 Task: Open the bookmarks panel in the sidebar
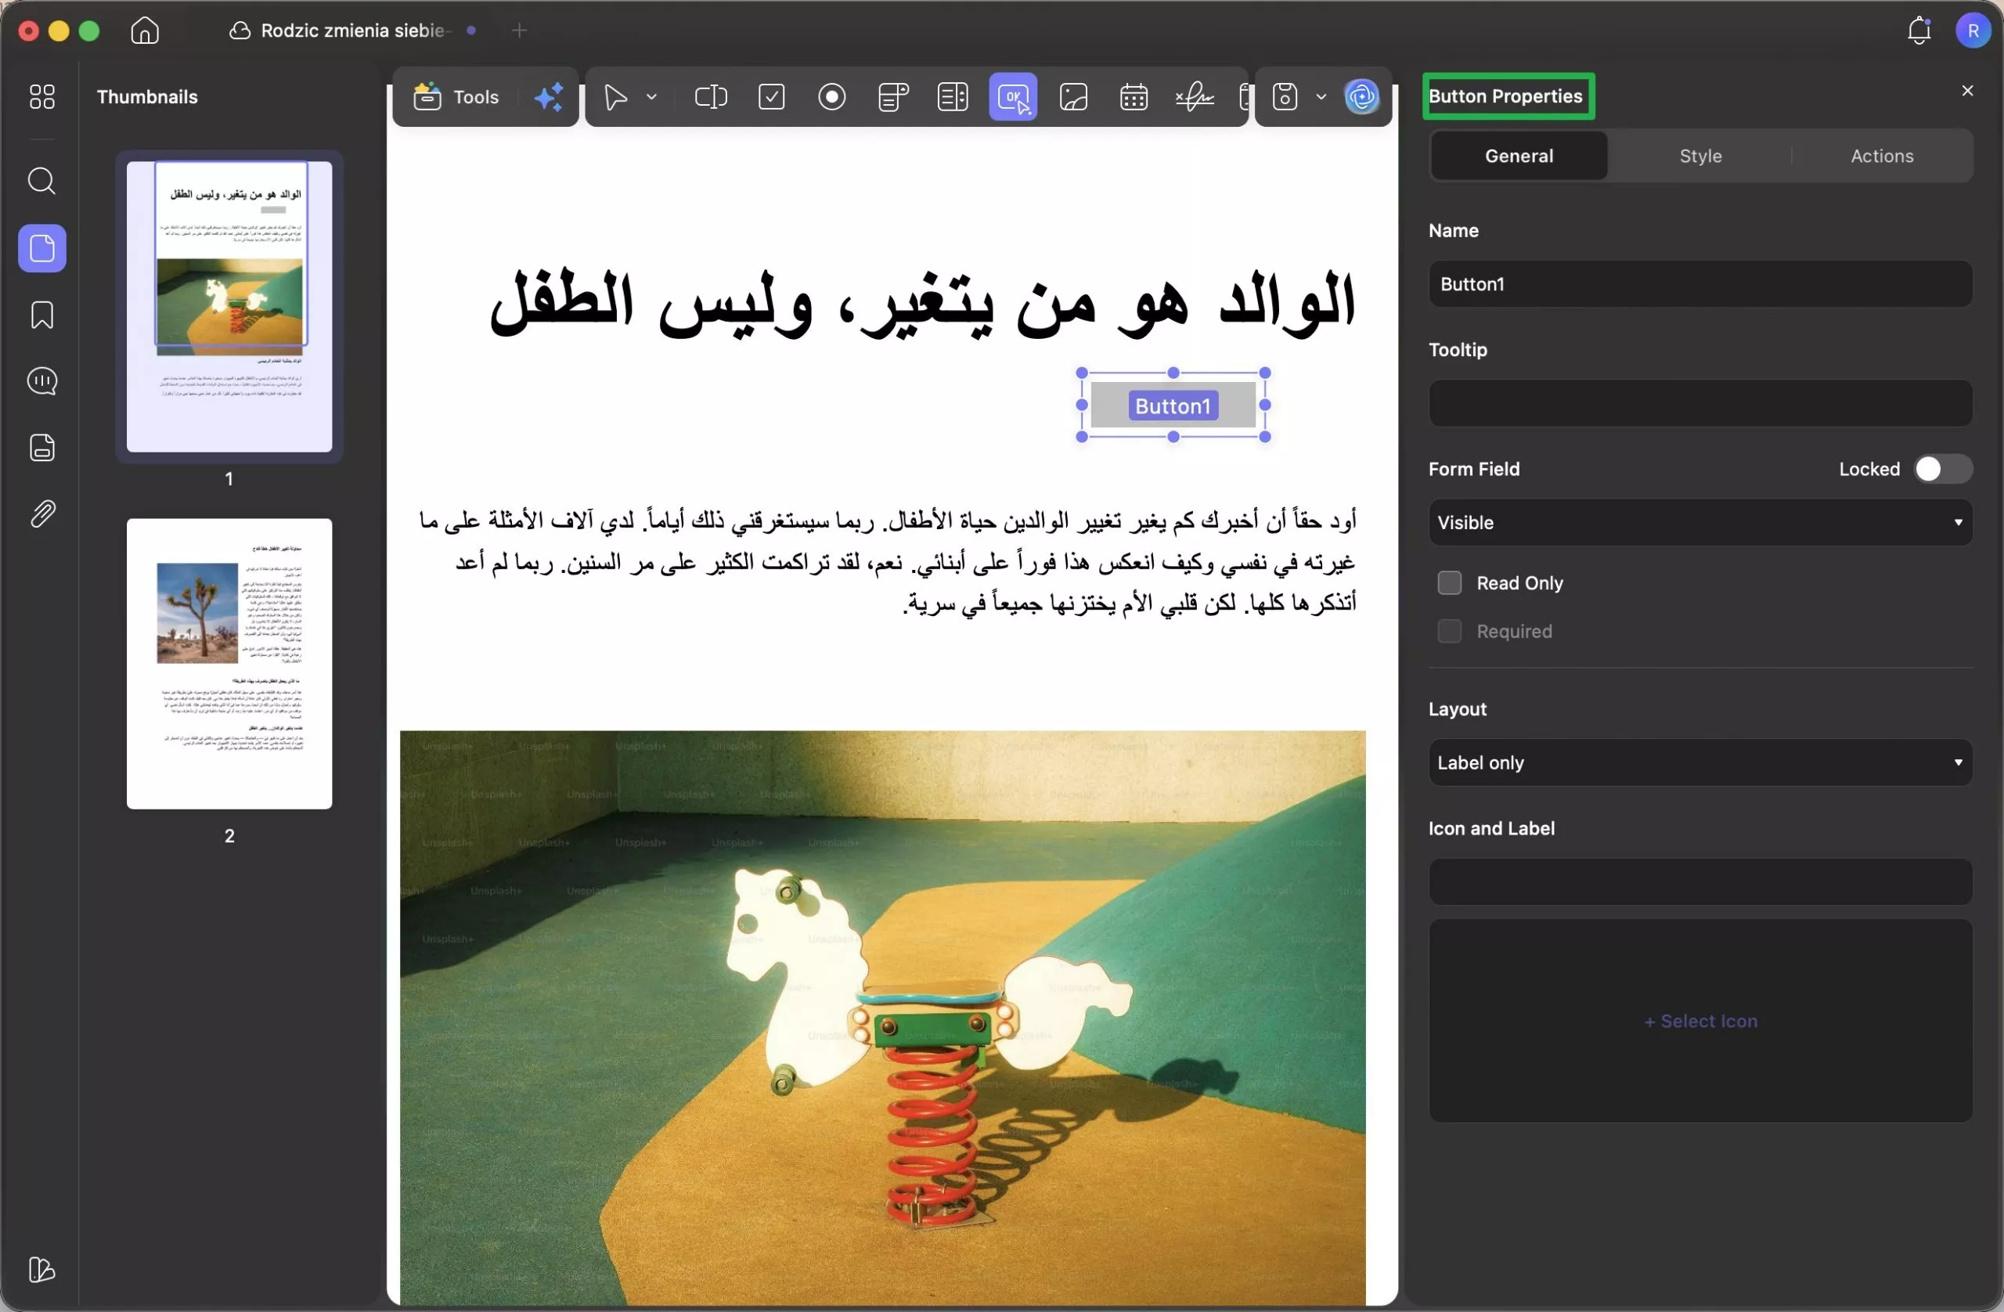(x=41, y=315)
